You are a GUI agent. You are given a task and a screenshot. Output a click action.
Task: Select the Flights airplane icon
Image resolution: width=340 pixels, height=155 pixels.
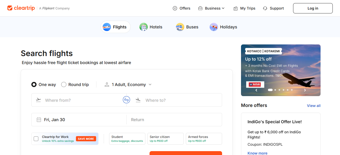[x=107, y=27]
